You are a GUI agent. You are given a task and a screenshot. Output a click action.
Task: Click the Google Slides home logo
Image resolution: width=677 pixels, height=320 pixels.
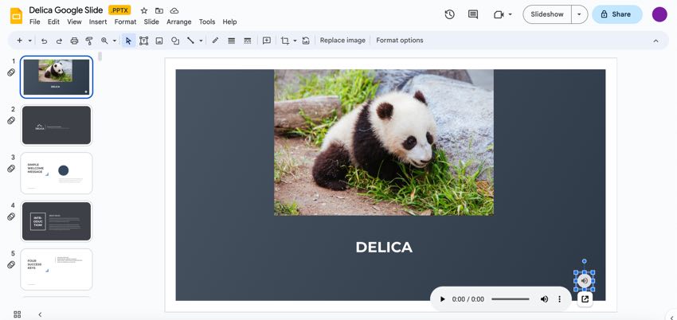pyautogui.click(x=17, y=16)
